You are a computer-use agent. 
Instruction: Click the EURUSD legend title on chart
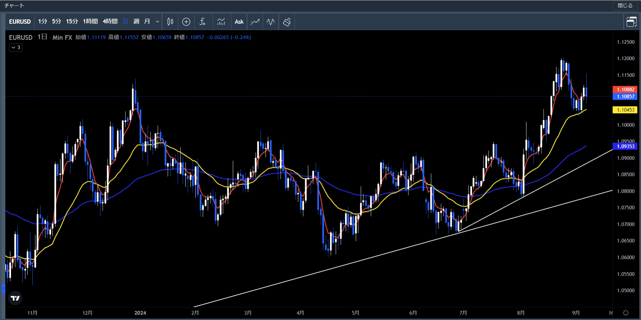tap(21, 37)
